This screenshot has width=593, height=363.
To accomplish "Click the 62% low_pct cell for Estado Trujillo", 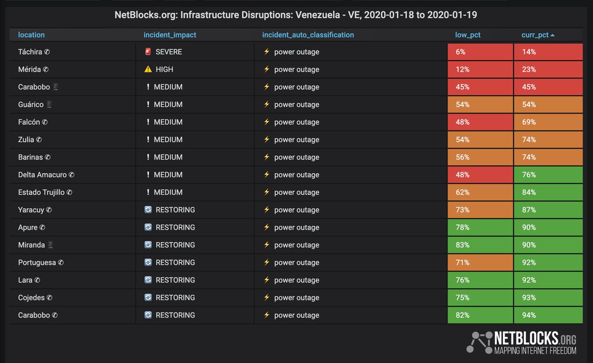I will 480,192.
